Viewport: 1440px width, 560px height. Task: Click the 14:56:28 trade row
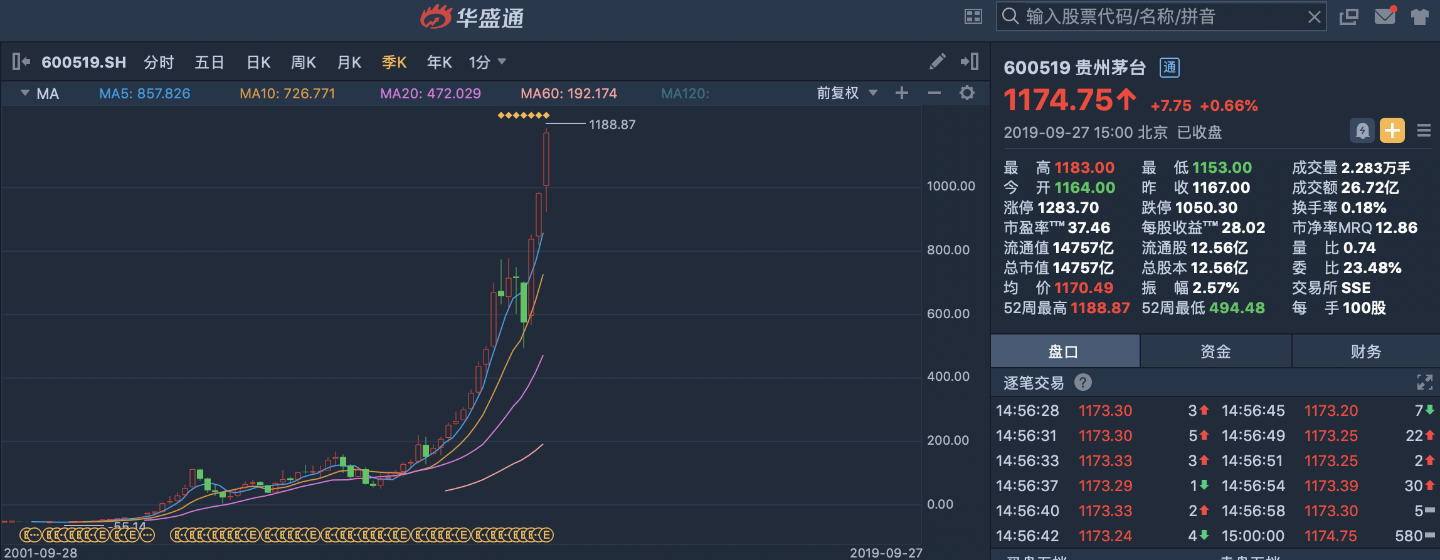tap(1102, 411)
